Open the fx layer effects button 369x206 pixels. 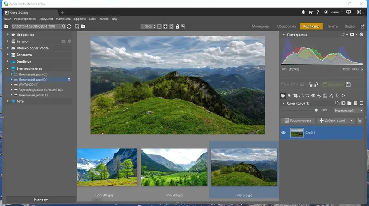(359, 120)
